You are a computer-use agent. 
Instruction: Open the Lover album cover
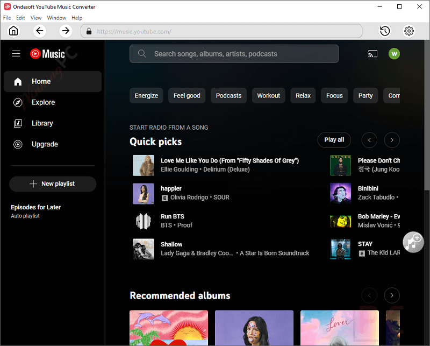pos(340,328)
